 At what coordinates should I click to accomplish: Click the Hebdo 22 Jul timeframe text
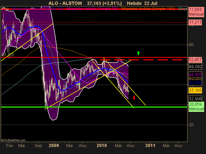click(142, 3)
